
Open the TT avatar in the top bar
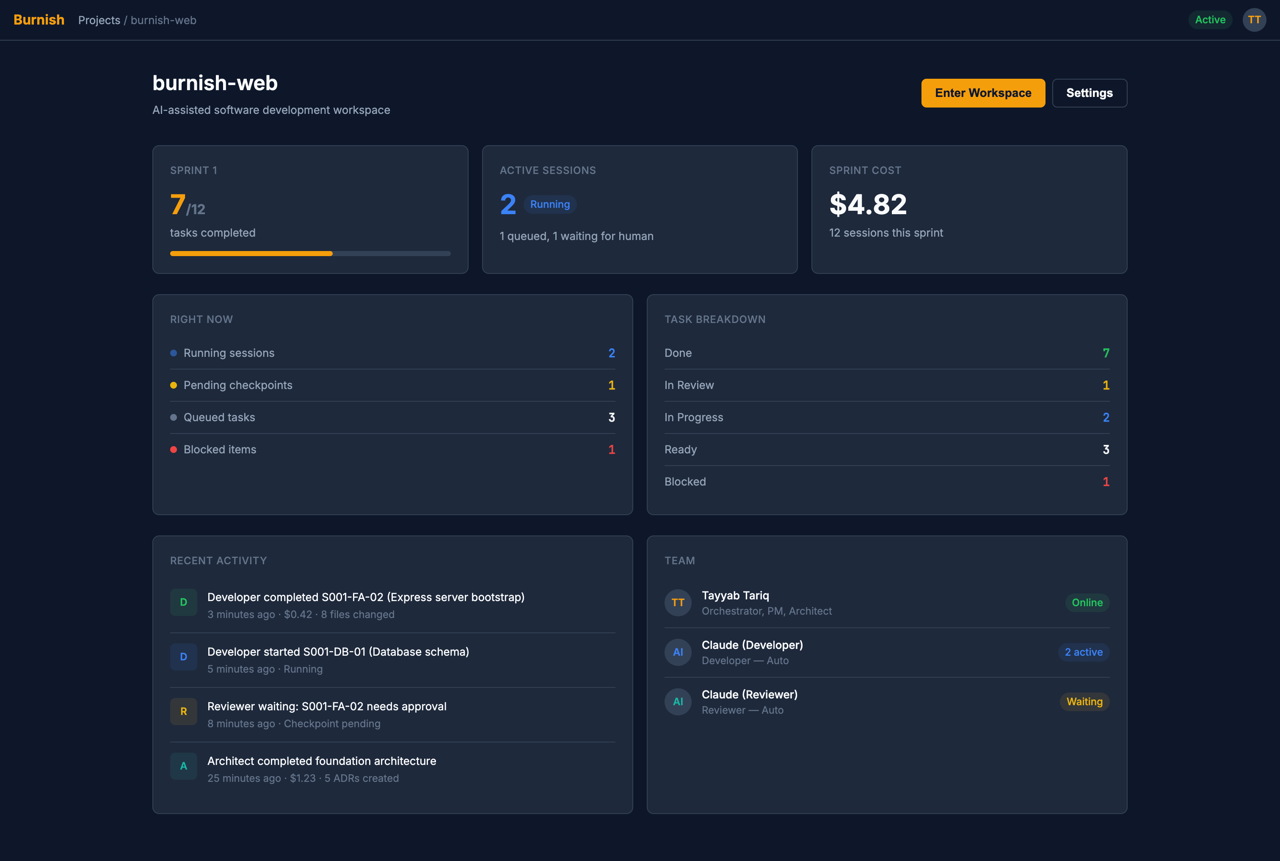pos(1254,20)
